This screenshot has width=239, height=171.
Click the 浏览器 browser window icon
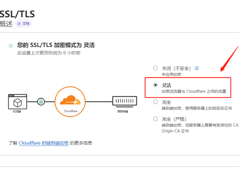pos(17,102)
